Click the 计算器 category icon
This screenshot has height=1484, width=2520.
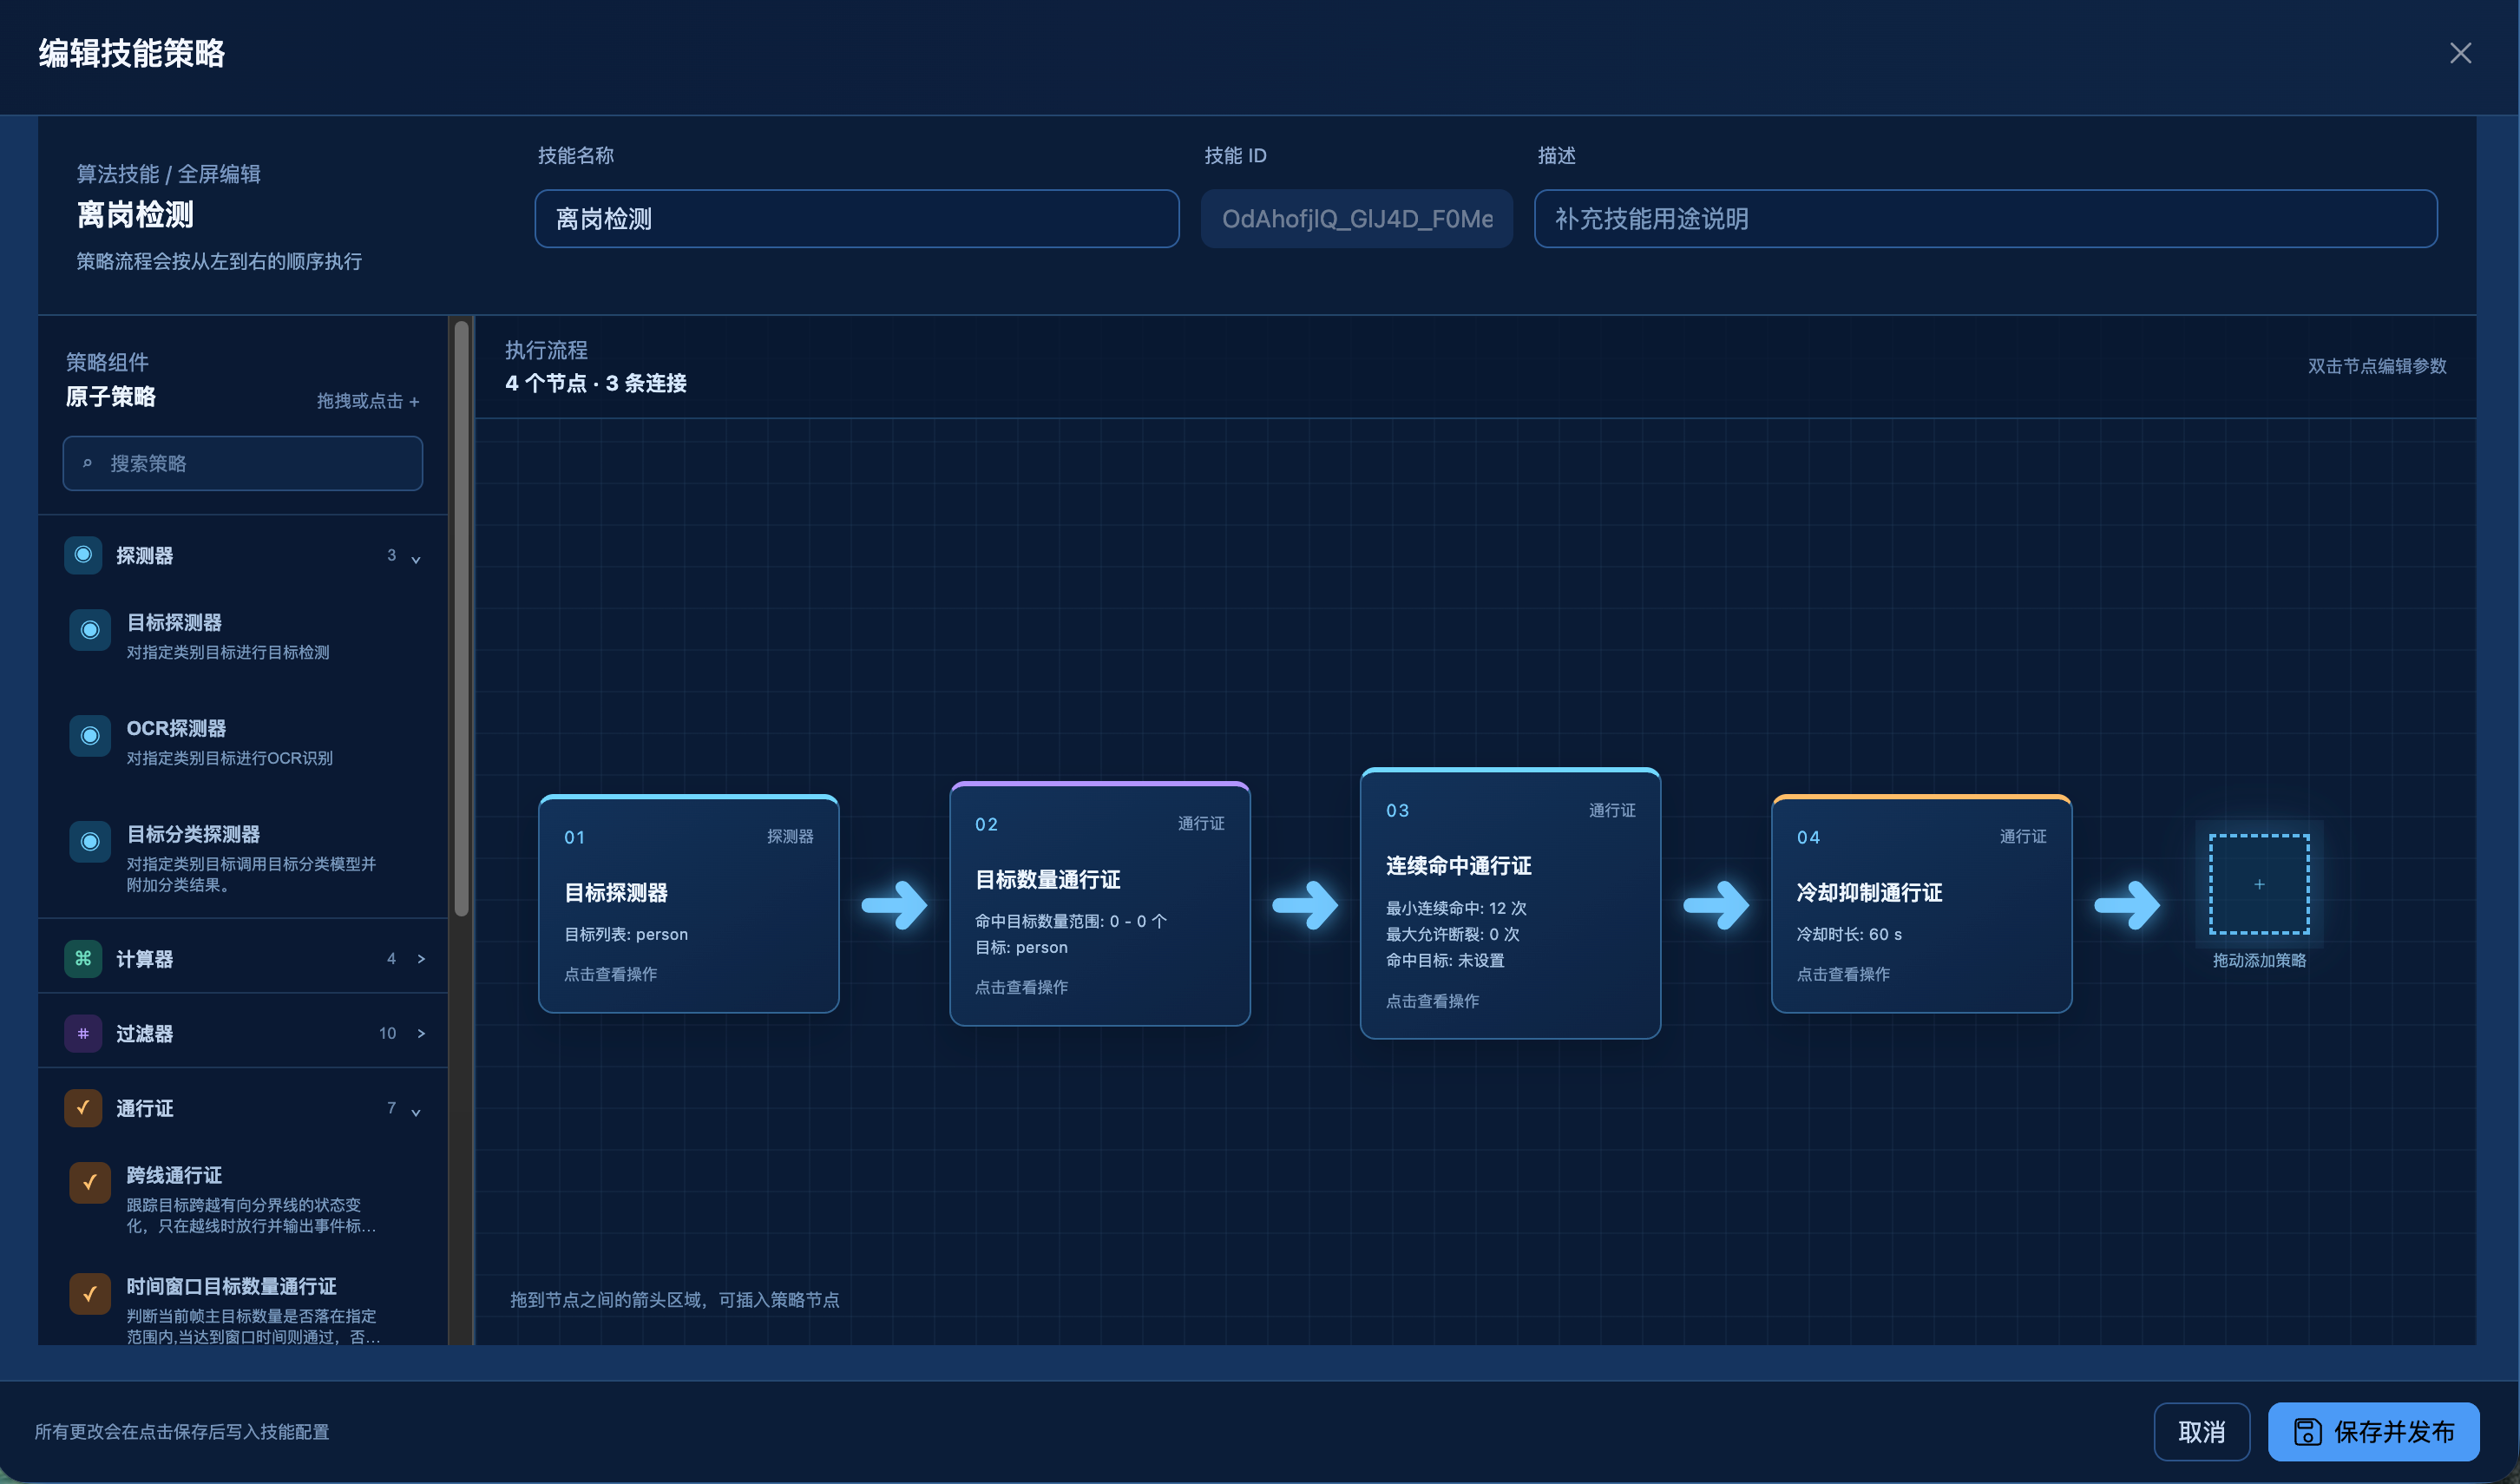[x=83, y=958]
